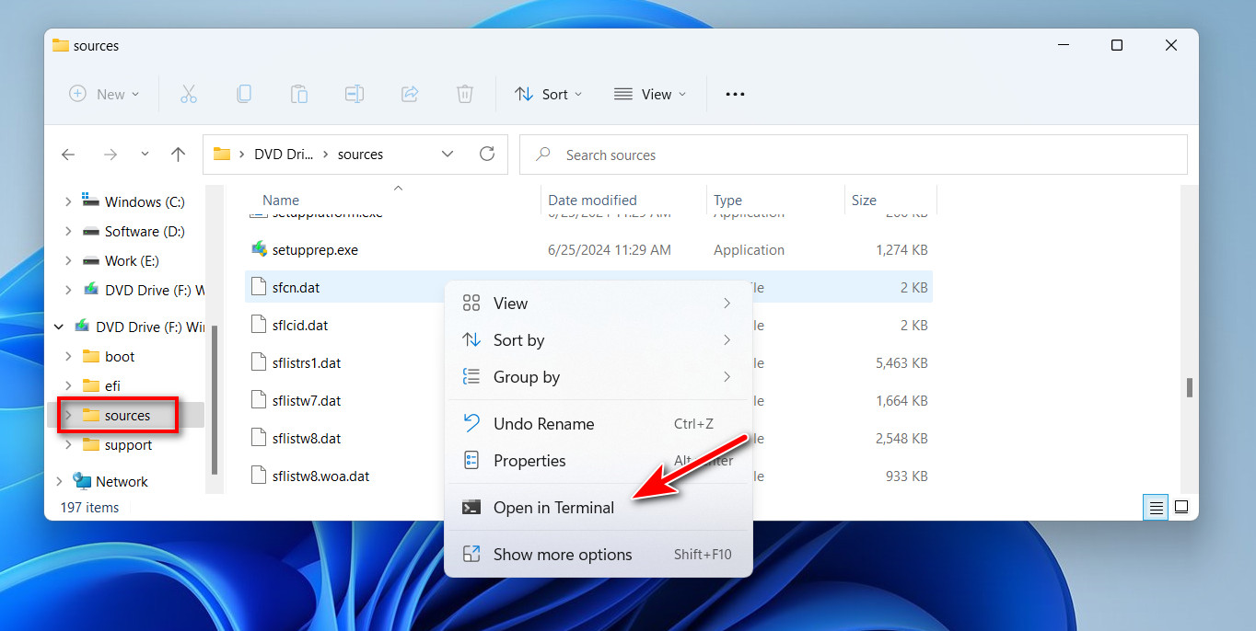The image size is (1256, 631).
Task: Share the selected file
Action: pos(410,93)
